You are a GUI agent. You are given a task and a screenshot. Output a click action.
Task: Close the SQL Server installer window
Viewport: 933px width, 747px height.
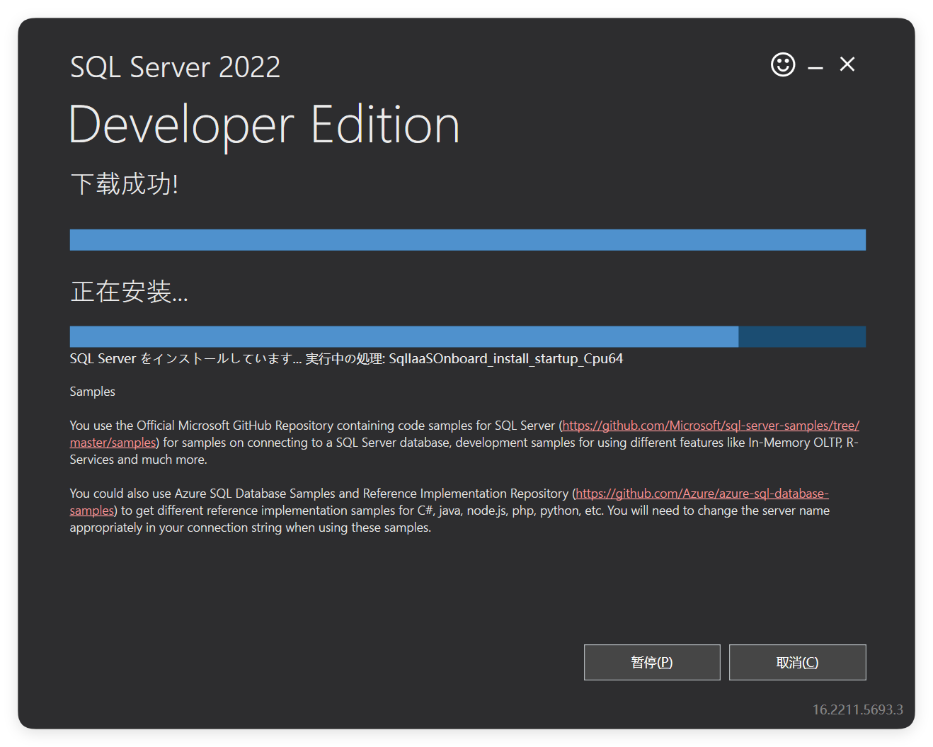pyautogui.click(x=847, y=64)
